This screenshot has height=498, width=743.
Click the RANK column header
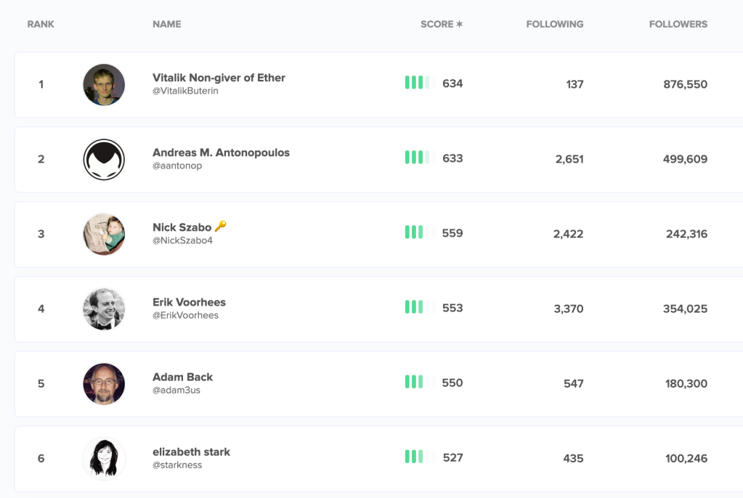(x=41, y=24)
